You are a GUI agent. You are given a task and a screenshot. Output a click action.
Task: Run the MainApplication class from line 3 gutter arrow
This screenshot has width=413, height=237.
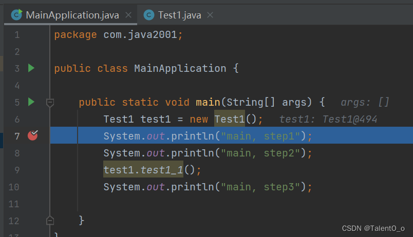coord(31,68)
